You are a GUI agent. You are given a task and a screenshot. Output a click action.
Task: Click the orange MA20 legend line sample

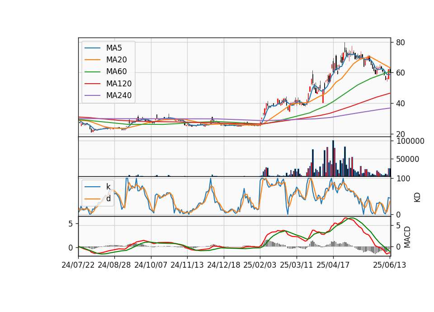point(92,60)
